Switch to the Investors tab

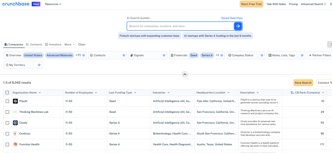[53, 44]
